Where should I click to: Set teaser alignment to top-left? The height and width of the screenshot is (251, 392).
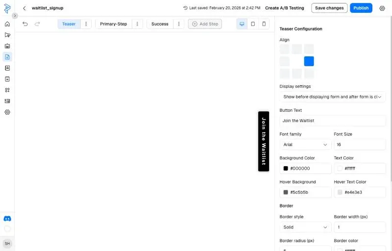(x=285, y=49)
